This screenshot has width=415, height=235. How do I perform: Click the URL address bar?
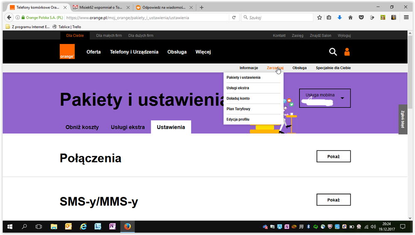coord(147,17)
